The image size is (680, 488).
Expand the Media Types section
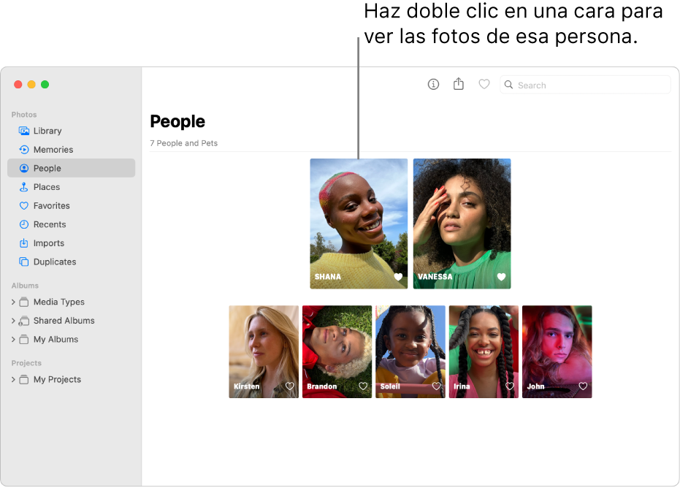13,302
